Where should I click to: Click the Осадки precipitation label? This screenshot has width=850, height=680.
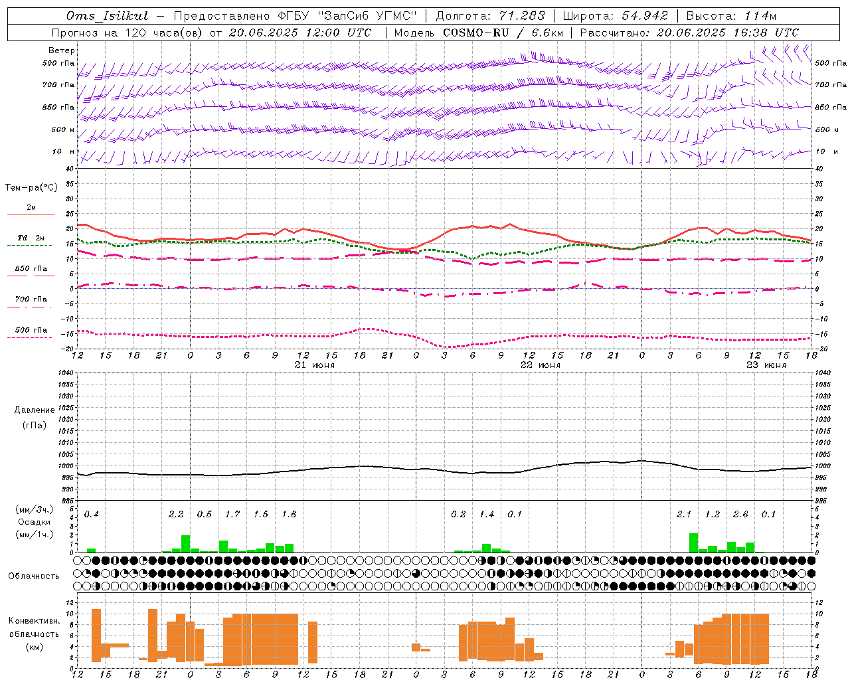pos(35,522)
